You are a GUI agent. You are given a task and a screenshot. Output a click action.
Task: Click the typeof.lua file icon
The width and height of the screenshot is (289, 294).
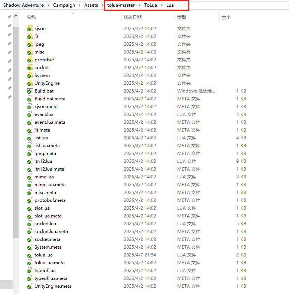pyautogui.click(x=30, y=271)
